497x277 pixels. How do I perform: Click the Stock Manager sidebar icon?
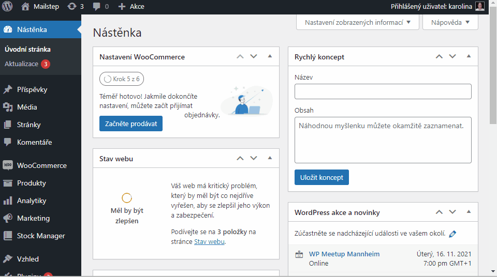tap(8, 236)
